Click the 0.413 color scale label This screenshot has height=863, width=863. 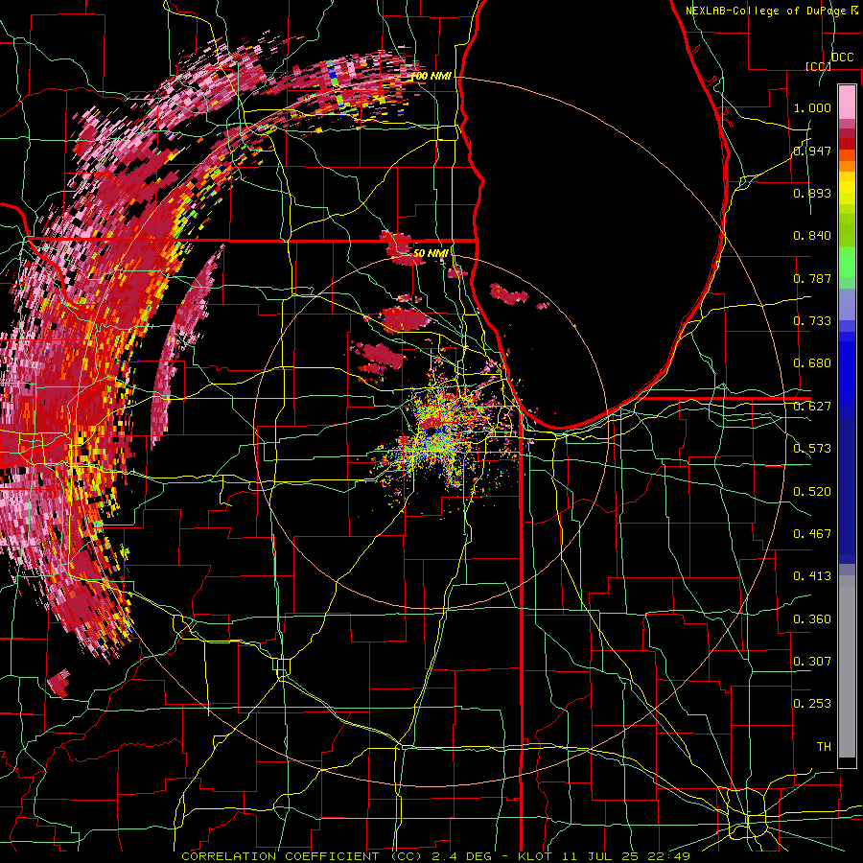pos(812,576)
